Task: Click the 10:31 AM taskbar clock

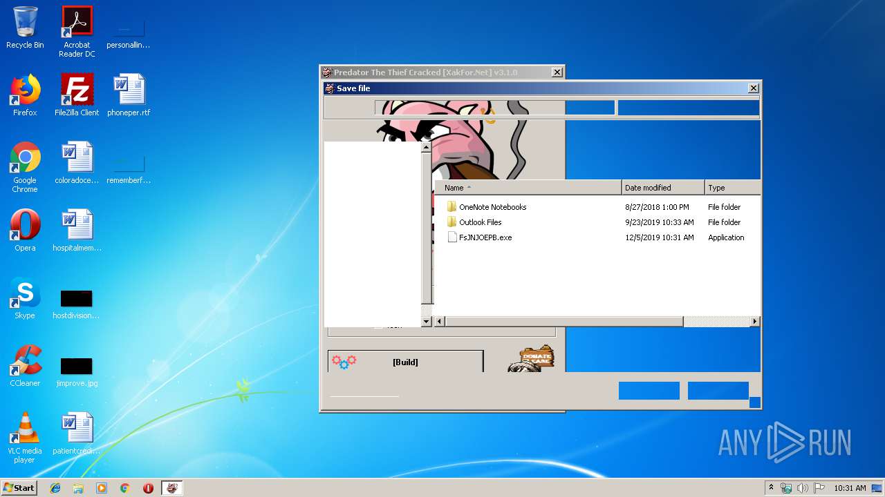Action: [x=850, y=488]
